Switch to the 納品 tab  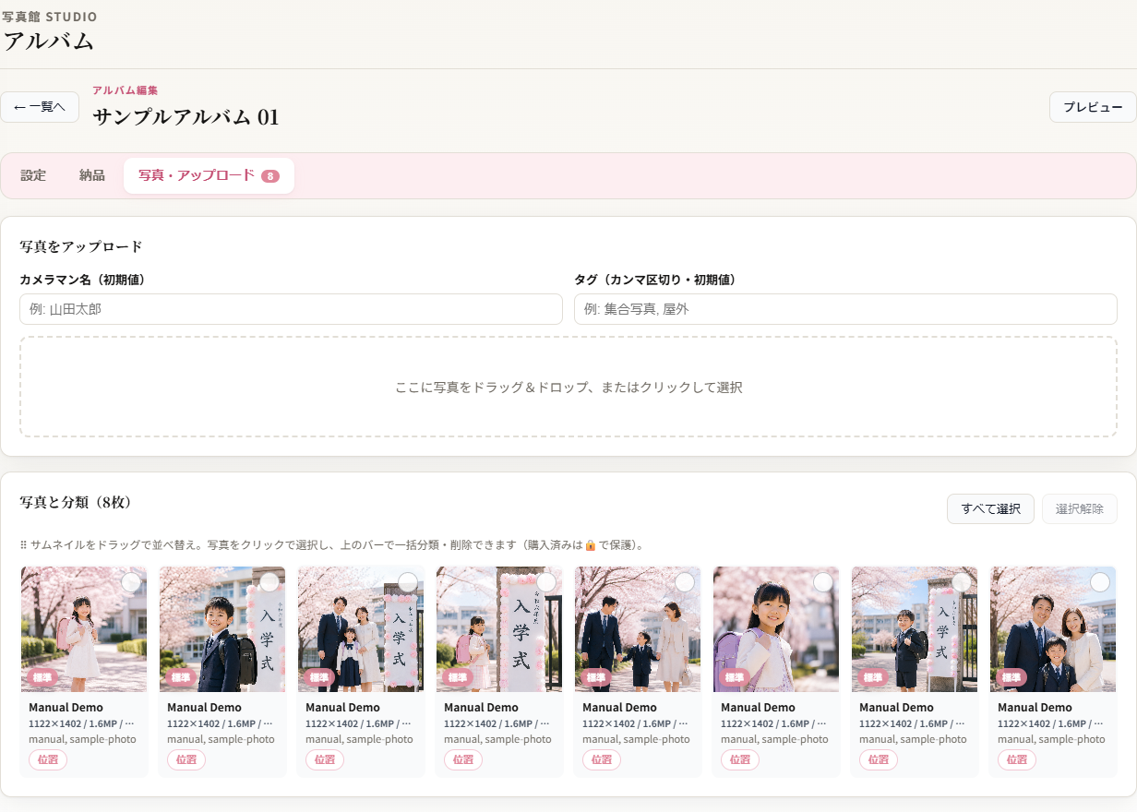92,175
